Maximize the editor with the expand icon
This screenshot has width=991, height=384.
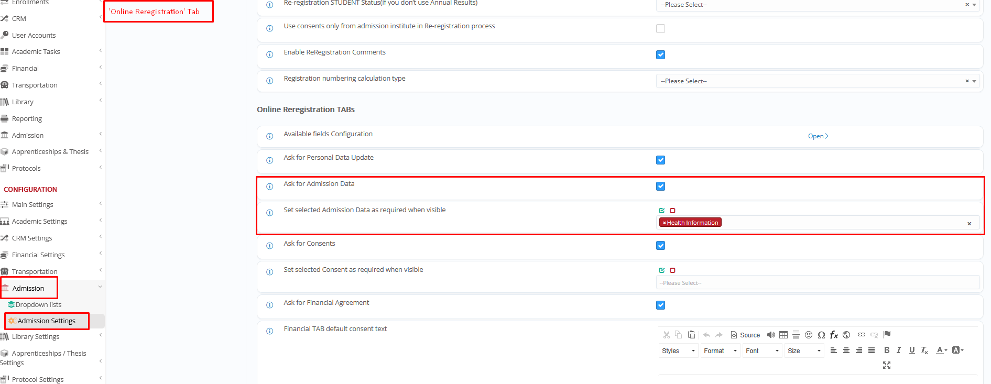887,365
